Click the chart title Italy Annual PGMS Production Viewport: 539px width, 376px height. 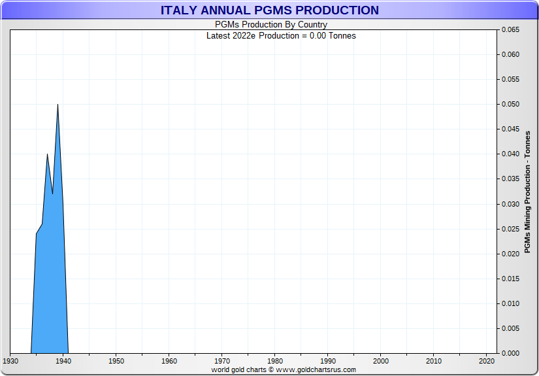tap(269, 10)
